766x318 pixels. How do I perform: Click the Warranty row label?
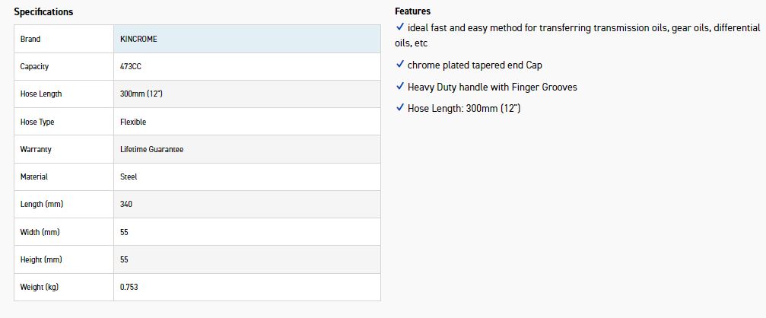[36, 149]
